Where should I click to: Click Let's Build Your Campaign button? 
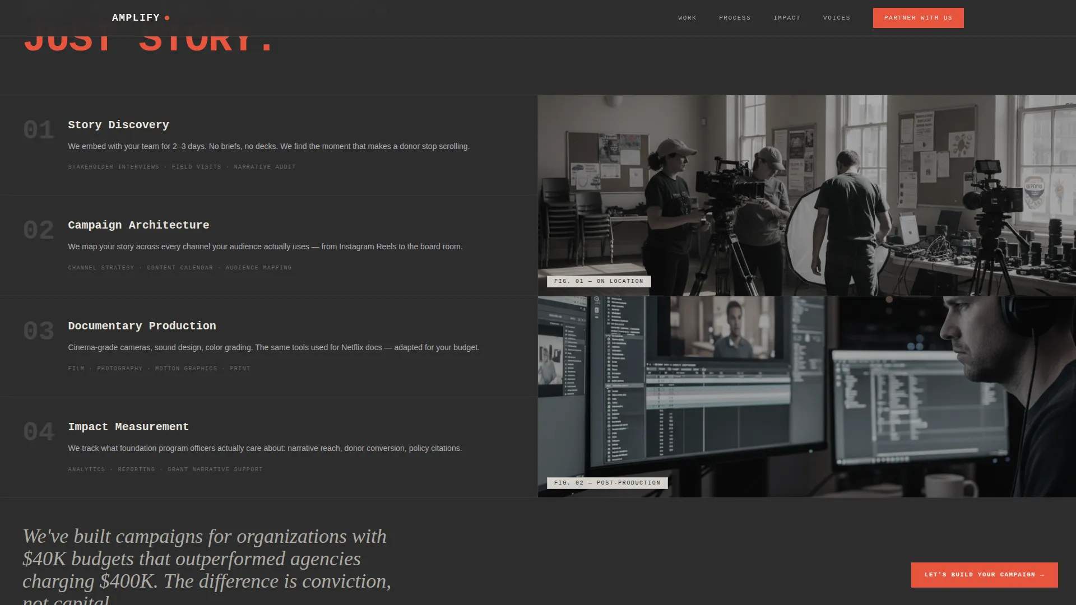click(984, 575)
